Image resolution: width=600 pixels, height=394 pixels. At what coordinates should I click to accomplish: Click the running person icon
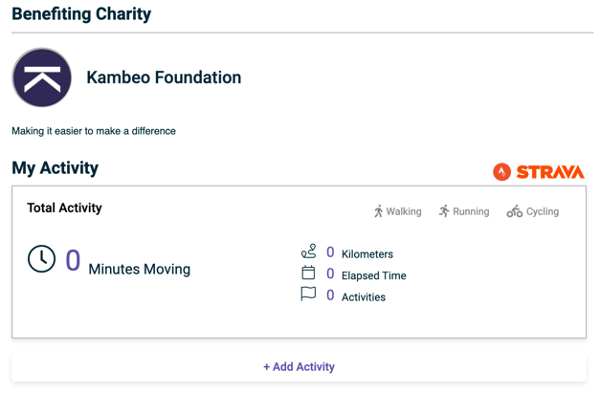[444, 211]
